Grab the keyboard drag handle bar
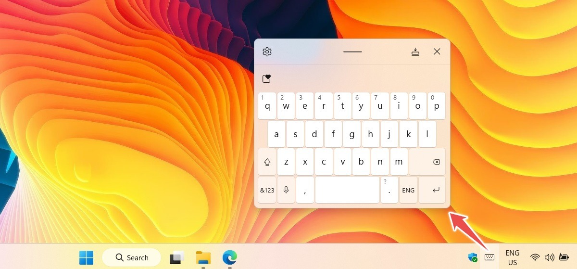This screenshot has width=577, height=269. point(352,51)
